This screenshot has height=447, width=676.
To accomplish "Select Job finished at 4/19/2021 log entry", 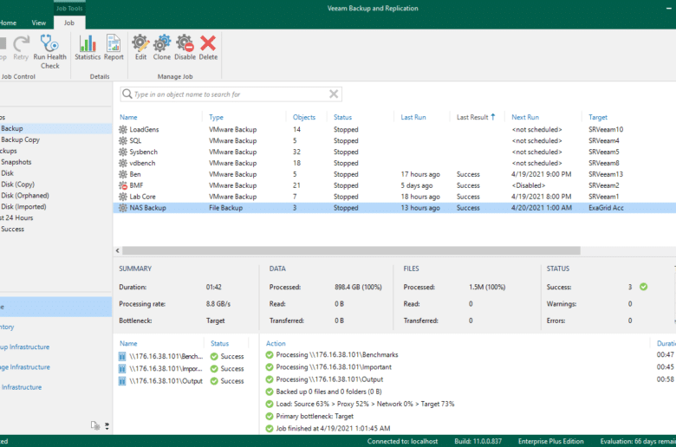I will pyautogui.click(x=333, y=429).
